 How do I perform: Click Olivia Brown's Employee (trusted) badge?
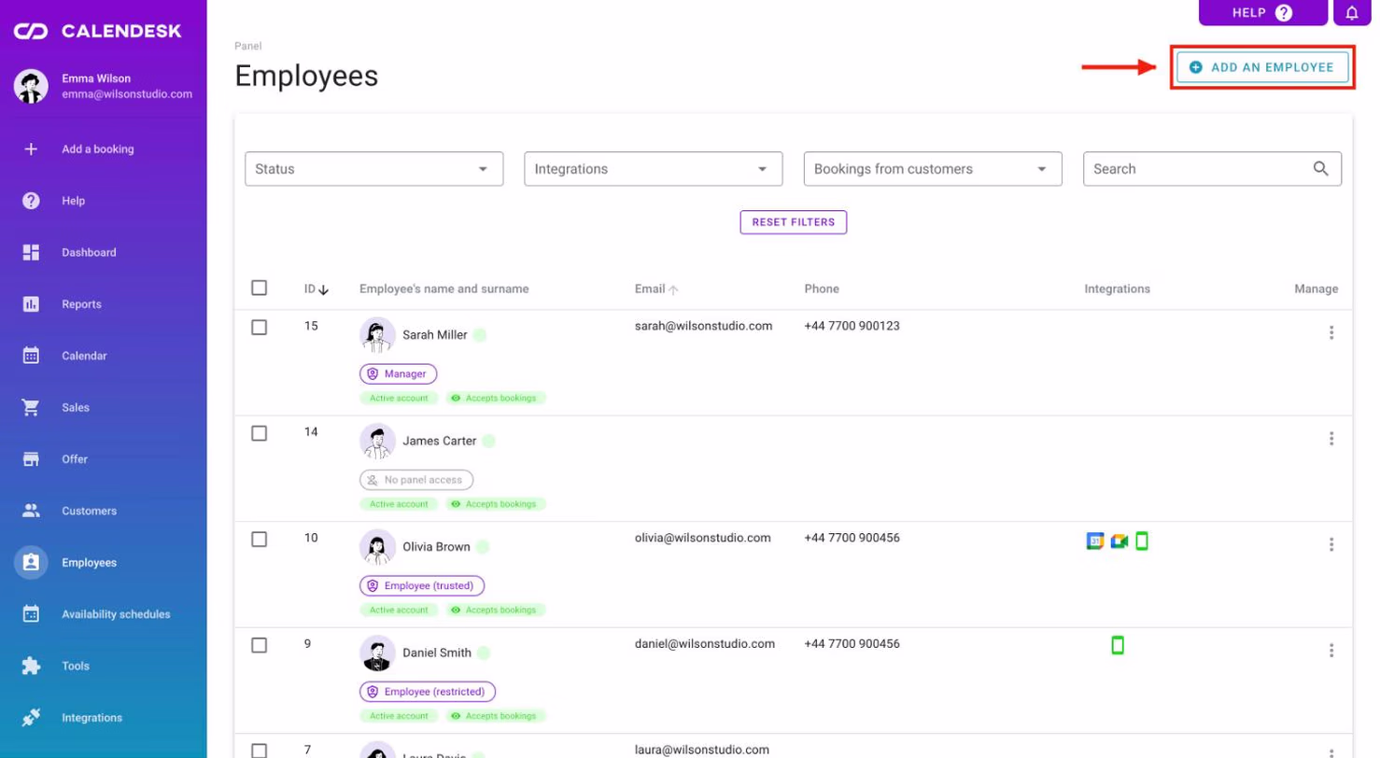(x=422, y=586)
